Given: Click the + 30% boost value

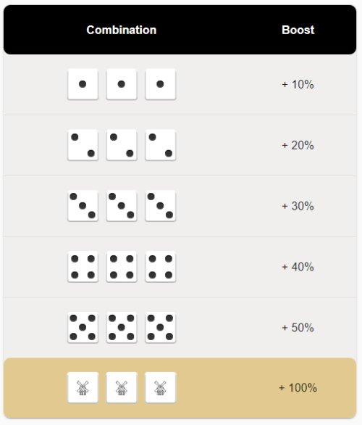Looking at the screenshot, I should coord(298,206).
